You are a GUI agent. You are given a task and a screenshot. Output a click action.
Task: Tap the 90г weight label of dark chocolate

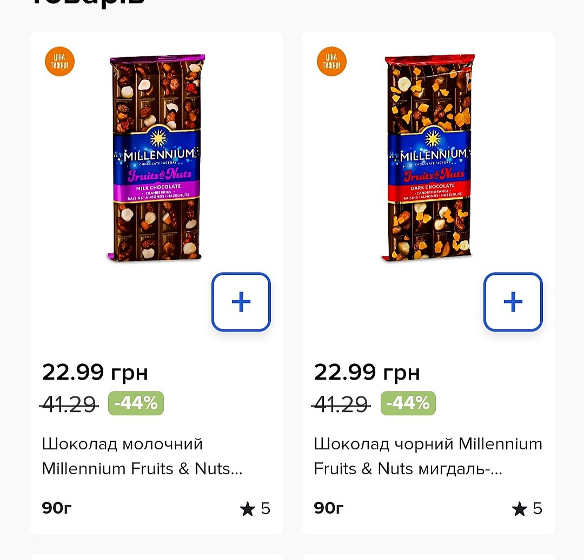pos(329,508)
